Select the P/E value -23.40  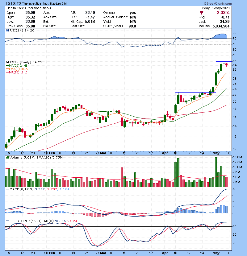(90, 13)
